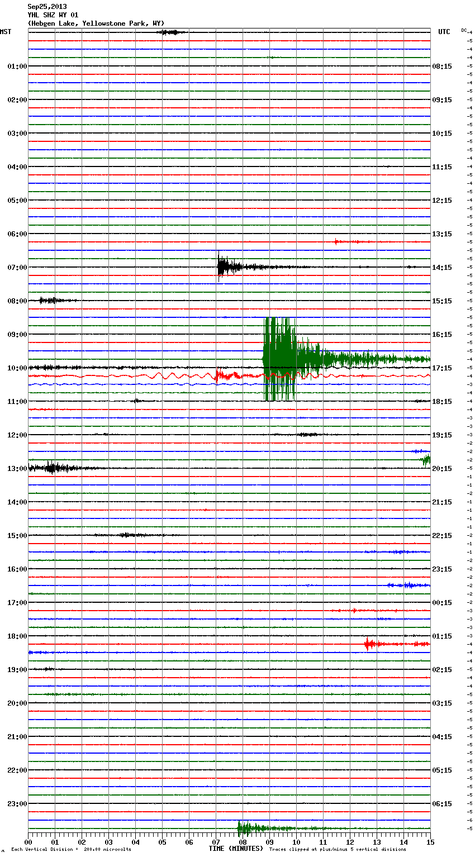Image resolution: width=475 pixels, height=857 pixels.
Task: Click the MST time zone label
Action: [x=6, y=32]
